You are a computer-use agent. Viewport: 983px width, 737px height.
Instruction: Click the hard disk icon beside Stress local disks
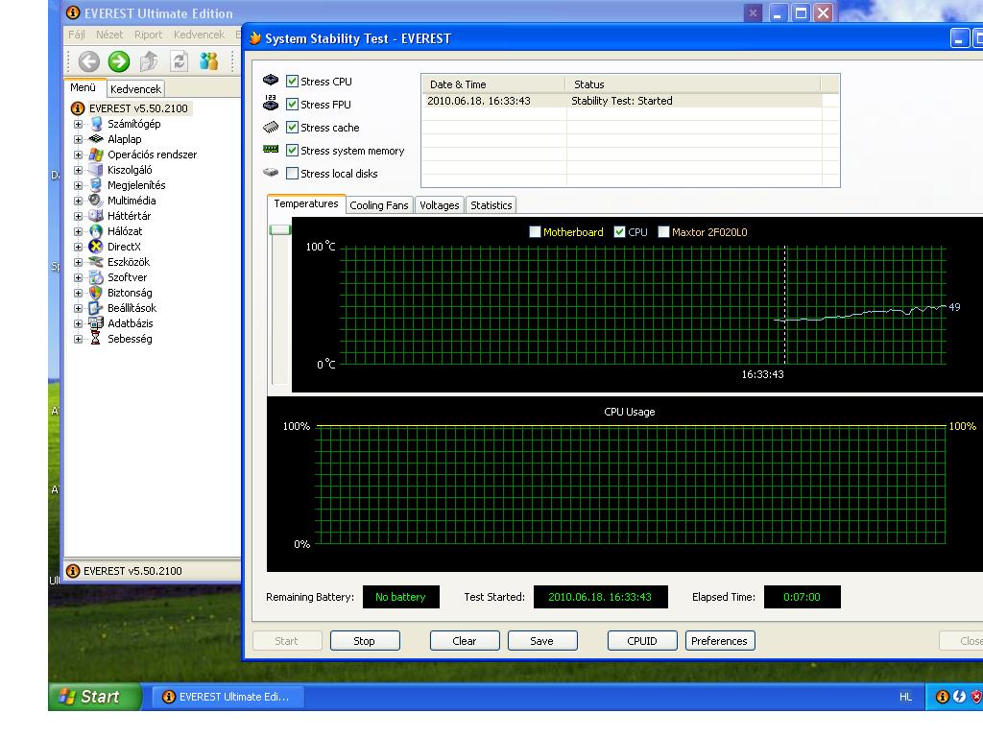[271, 172]
